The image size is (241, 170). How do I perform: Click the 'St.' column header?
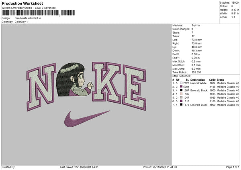coord(187,80)
